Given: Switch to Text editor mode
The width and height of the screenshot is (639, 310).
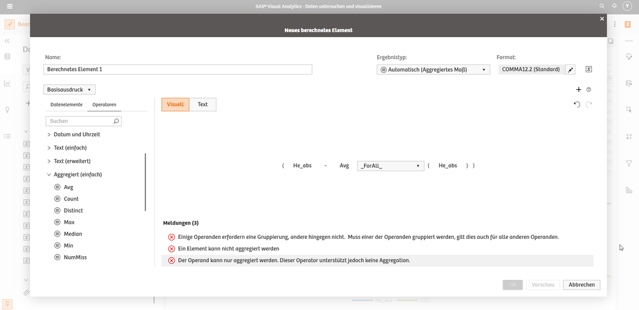Looking at the screenshot, I should tap(202, 104).
